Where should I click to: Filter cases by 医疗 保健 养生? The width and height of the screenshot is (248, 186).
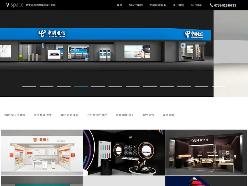point(43,115)
